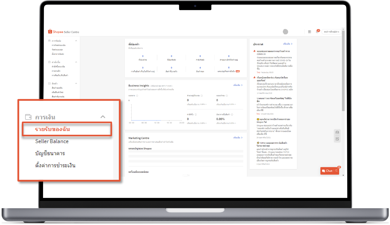The height and width of the screenshot is (225, 390).
Task: Open Seller Balance in the sidebar
Action: (x=51, y=141)
